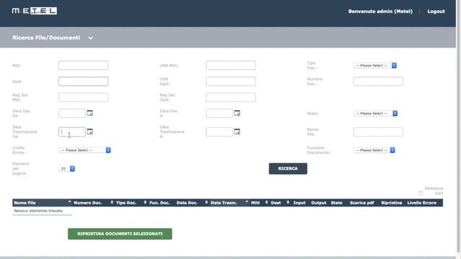Viewport: 461px width, 259px height.
Task: Tick the Seleziona tutti checkbox
Action: point(421,194)
